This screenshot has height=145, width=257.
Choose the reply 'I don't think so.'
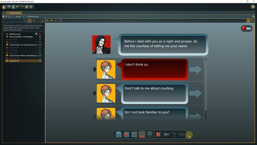tap(154, 69)
